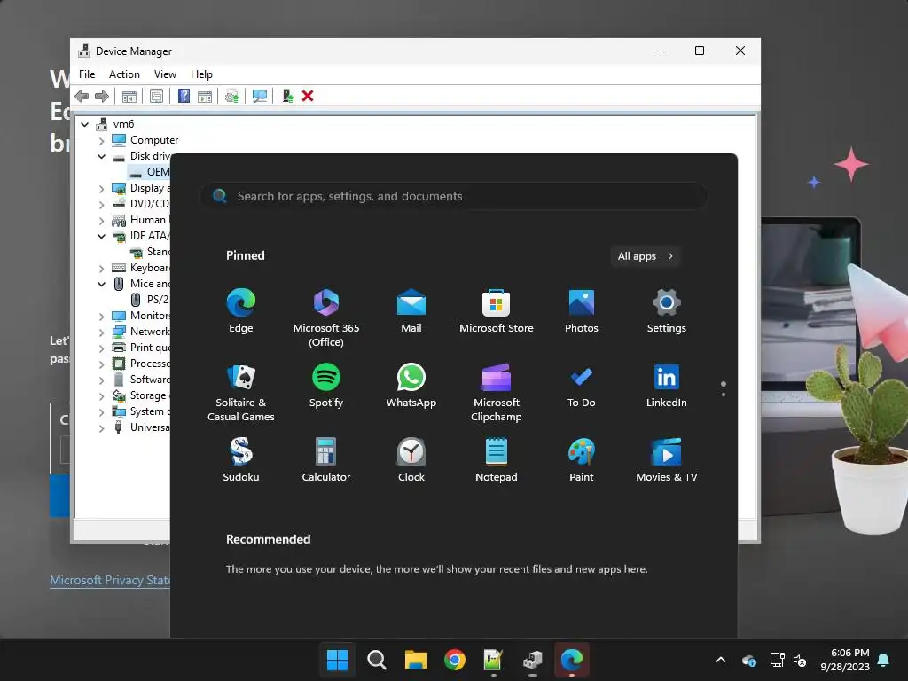Expand the Keyboards category
The height and width of the screenshot is (681, 908).
101,268
